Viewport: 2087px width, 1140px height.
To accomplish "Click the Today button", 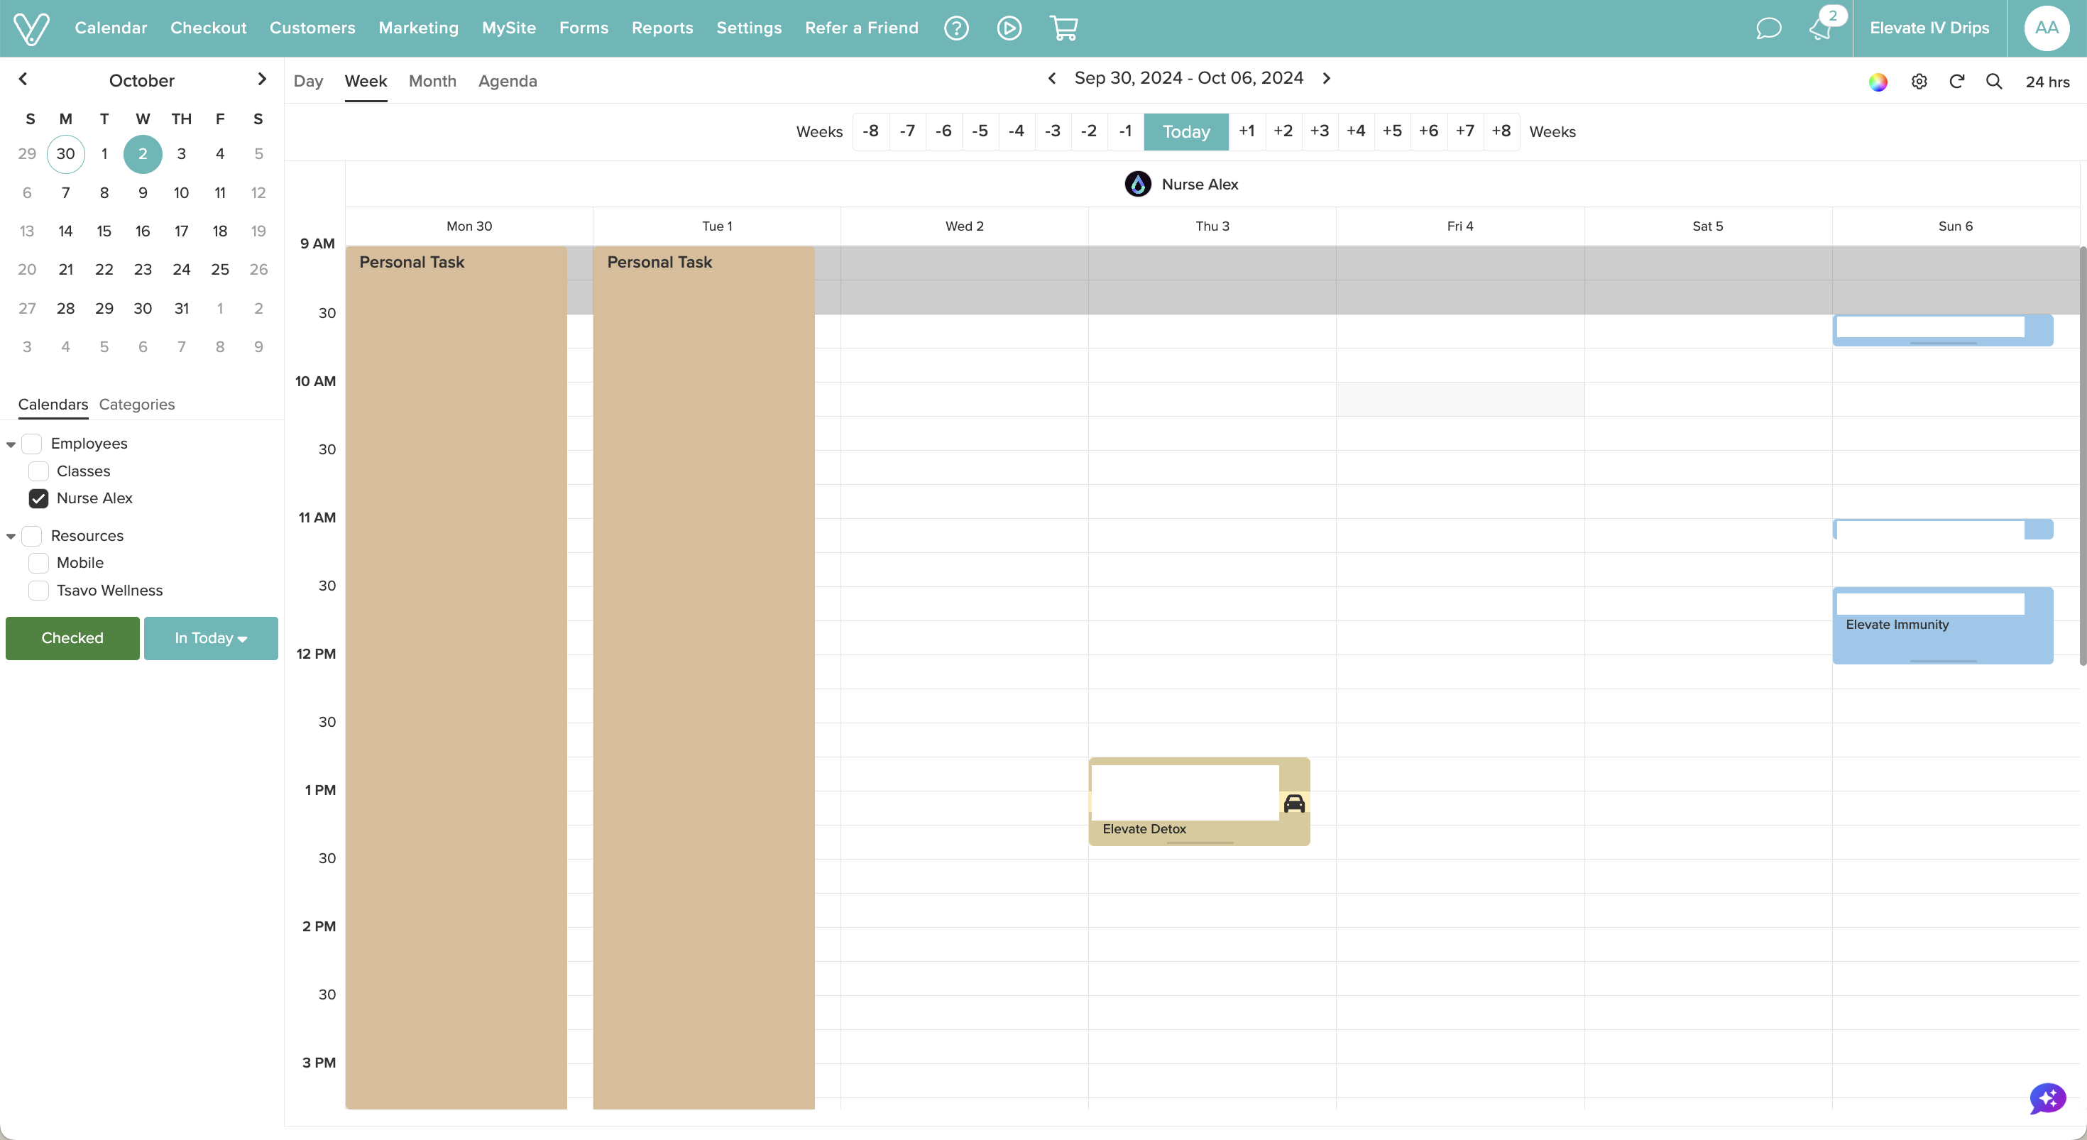I will click(x=1186, y=131).
